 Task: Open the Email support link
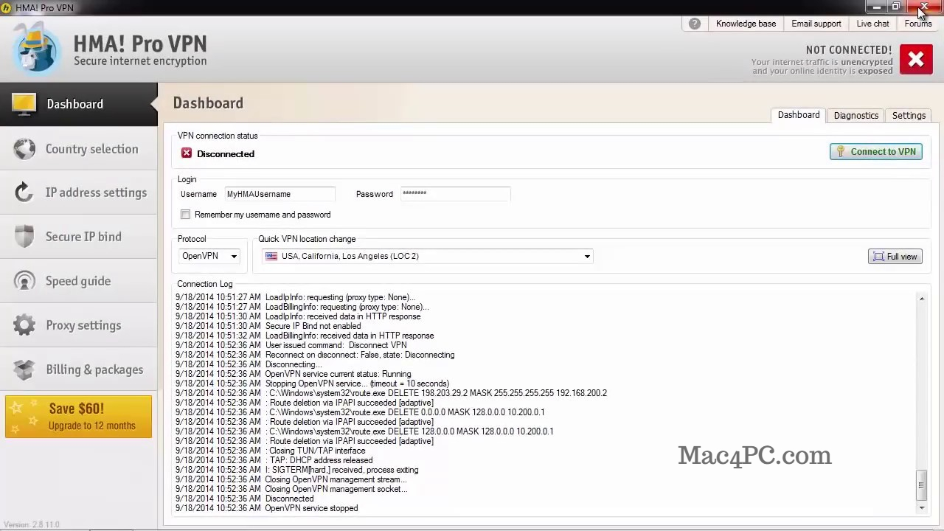click(x=816, y=24)
